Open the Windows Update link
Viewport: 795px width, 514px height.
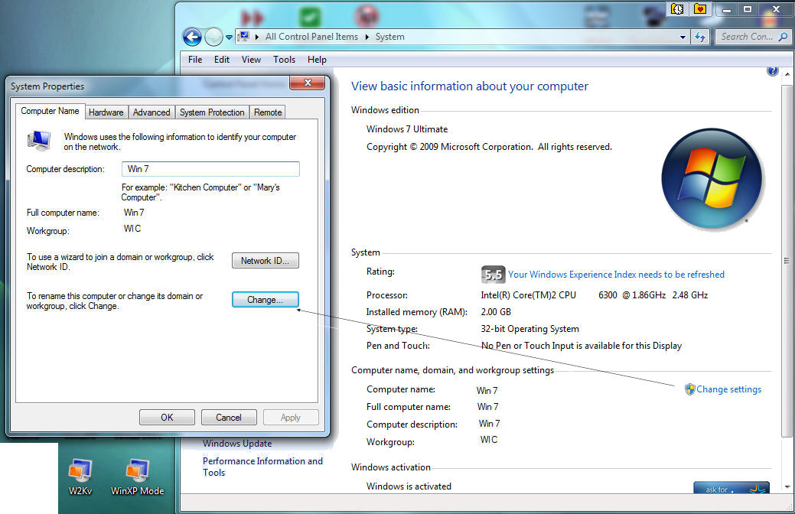click(x=237, y=444)
